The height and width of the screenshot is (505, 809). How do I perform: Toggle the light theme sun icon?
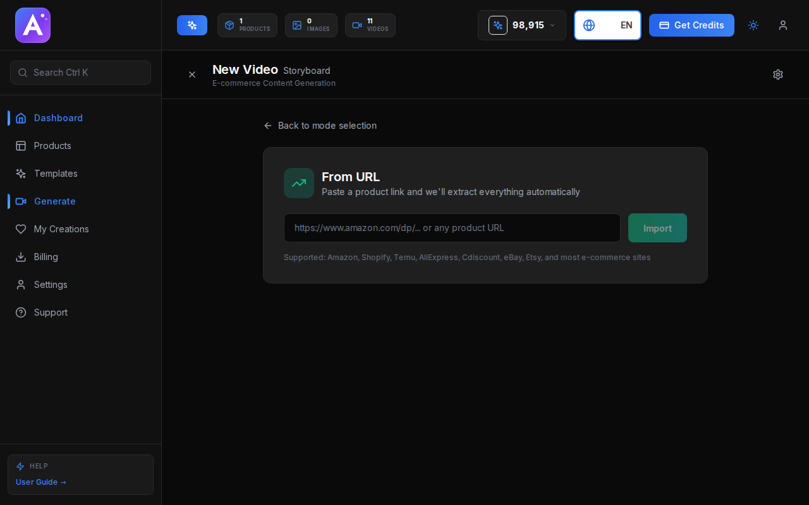click(x=753, y=25)
